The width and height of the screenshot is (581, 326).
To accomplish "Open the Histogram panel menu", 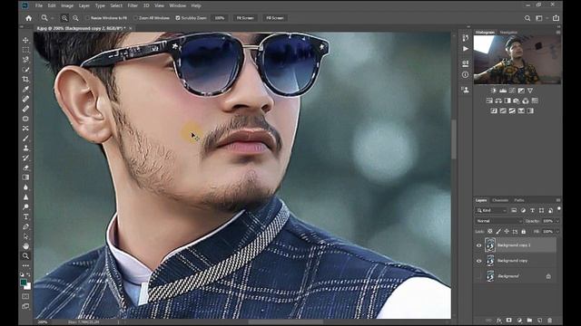I will pos(558,33).
